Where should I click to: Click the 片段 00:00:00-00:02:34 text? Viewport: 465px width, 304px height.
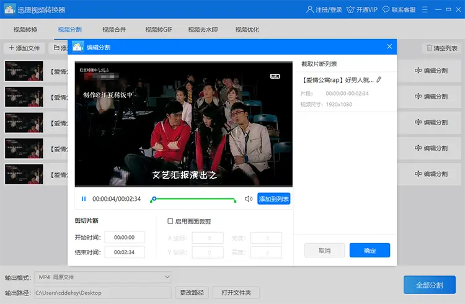click(335, 94)
